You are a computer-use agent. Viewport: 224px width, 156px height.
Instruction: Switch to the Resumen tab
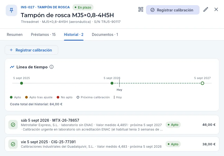coord(15,35)
